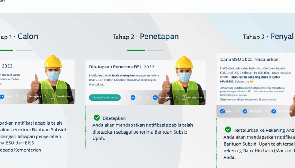Click green indicator bar under Tahap 1 Calon
Screen dimensions: 295x168
pos(7,50)
